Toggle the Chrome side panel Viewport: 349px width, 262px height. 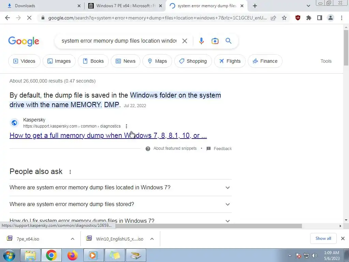pyautogui.click(x=320, y=18)
